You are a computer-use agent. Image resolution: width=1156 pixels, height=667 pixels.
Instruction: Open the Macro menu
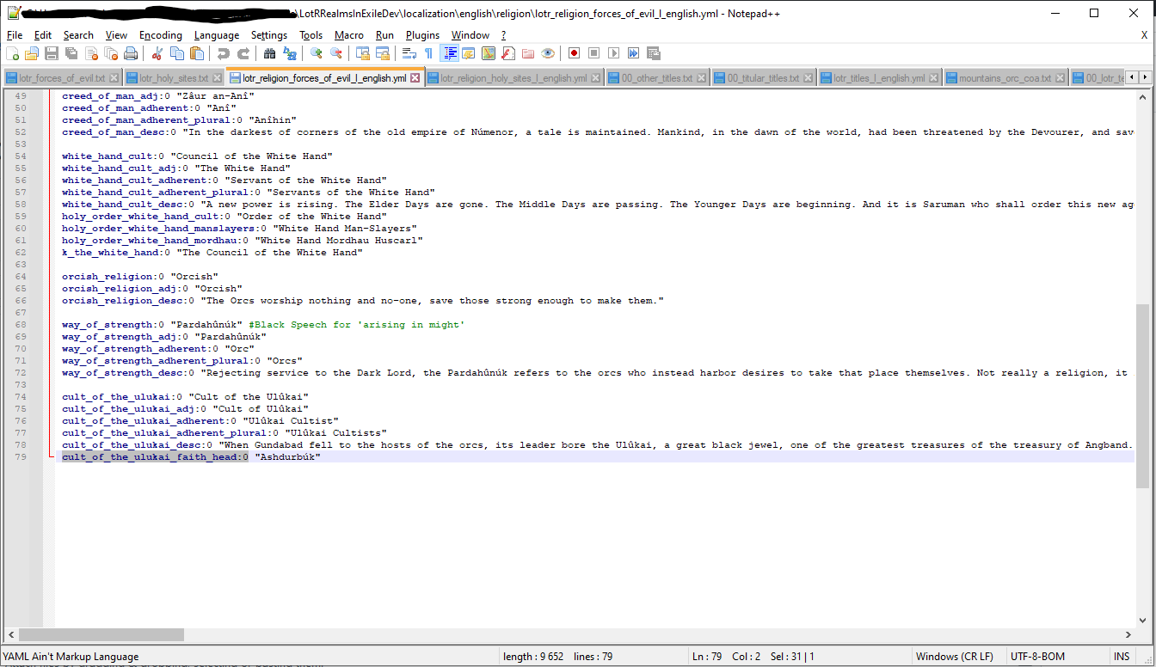pyautogui.click(x=349, y=35)
